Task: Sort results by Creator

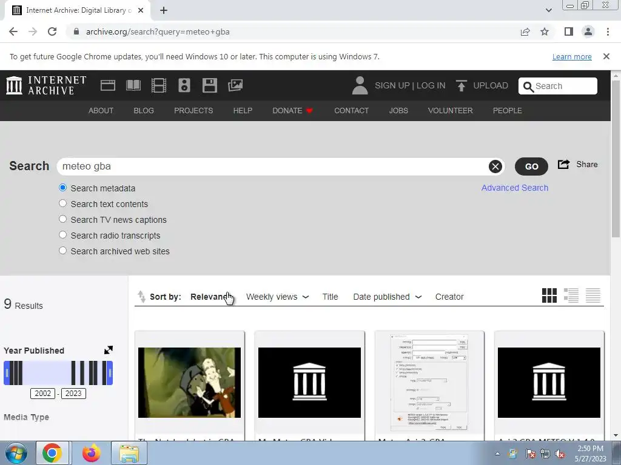Action: (x=449, y=297)
